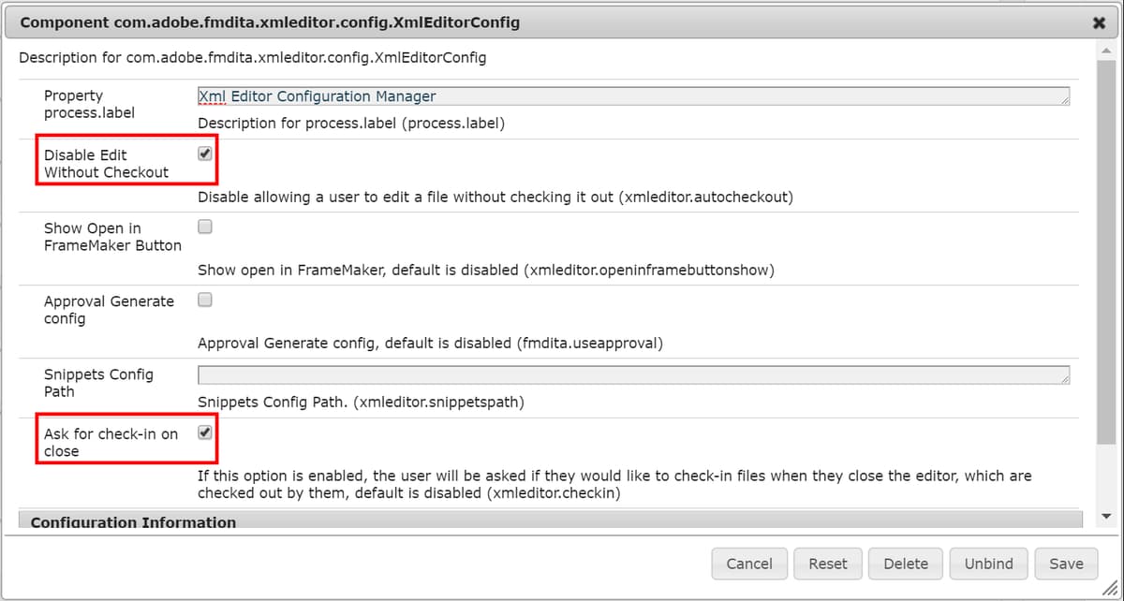Enable Show Open in FrameMaker Button
The height and width of the screenshot is (601, 1124).
[x=203, y=226]
